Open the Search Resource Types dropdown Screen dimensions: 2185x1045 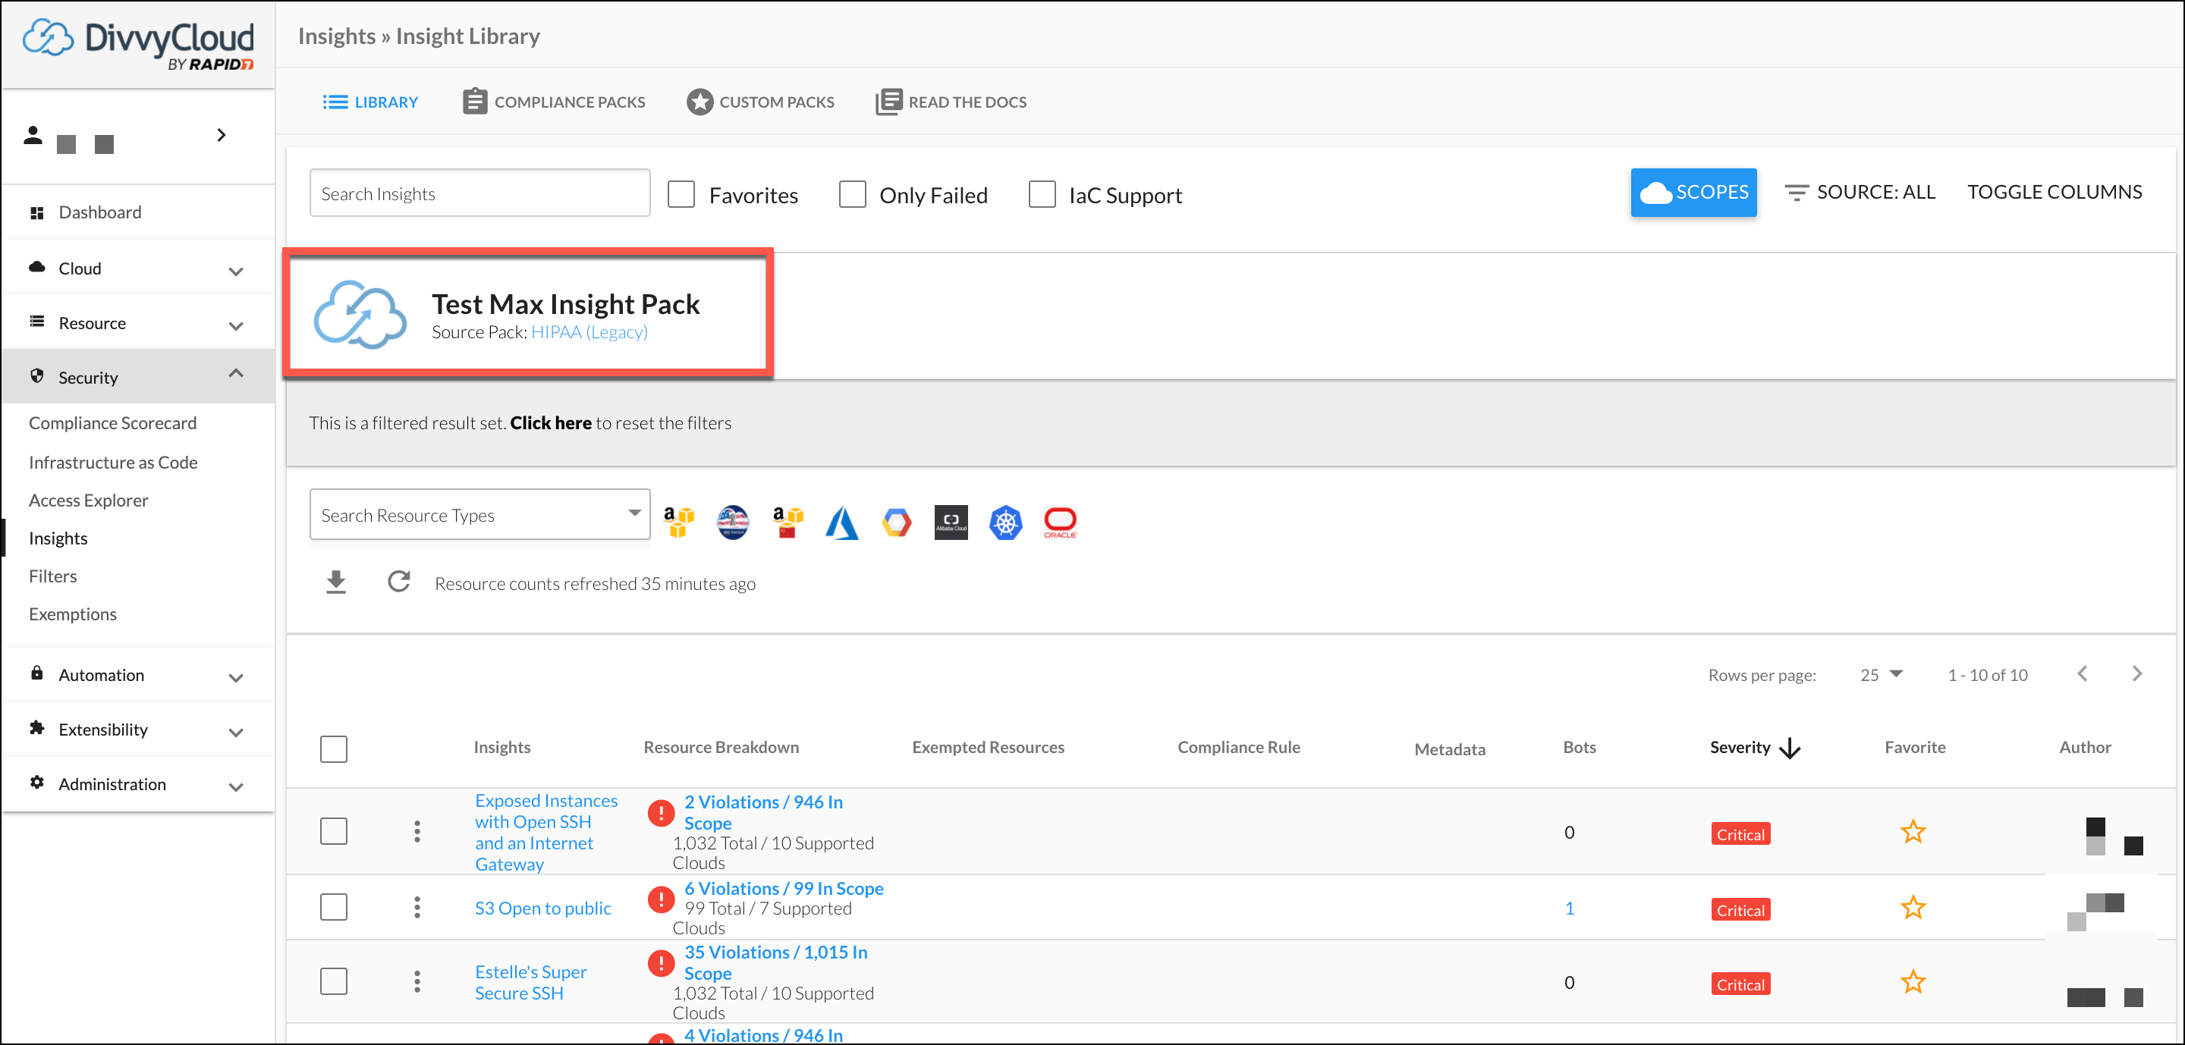point(480,514)
